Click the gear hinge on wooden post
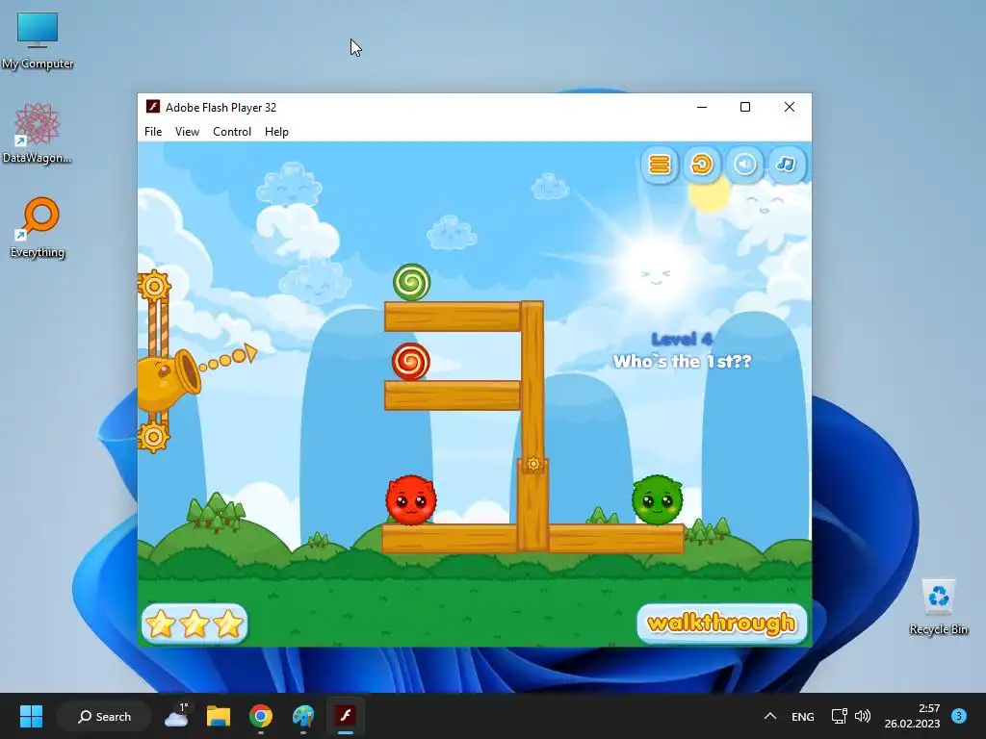 pos(533,464)
